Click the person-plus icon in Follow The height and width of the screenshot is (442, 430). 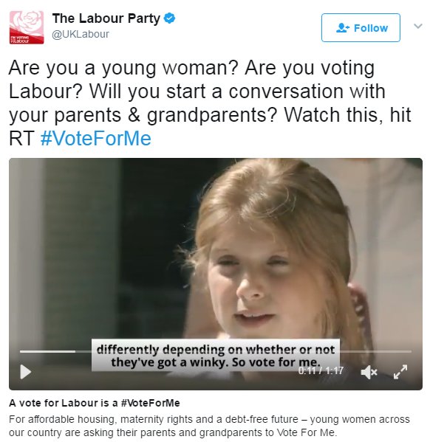click(x=343, y=28)
